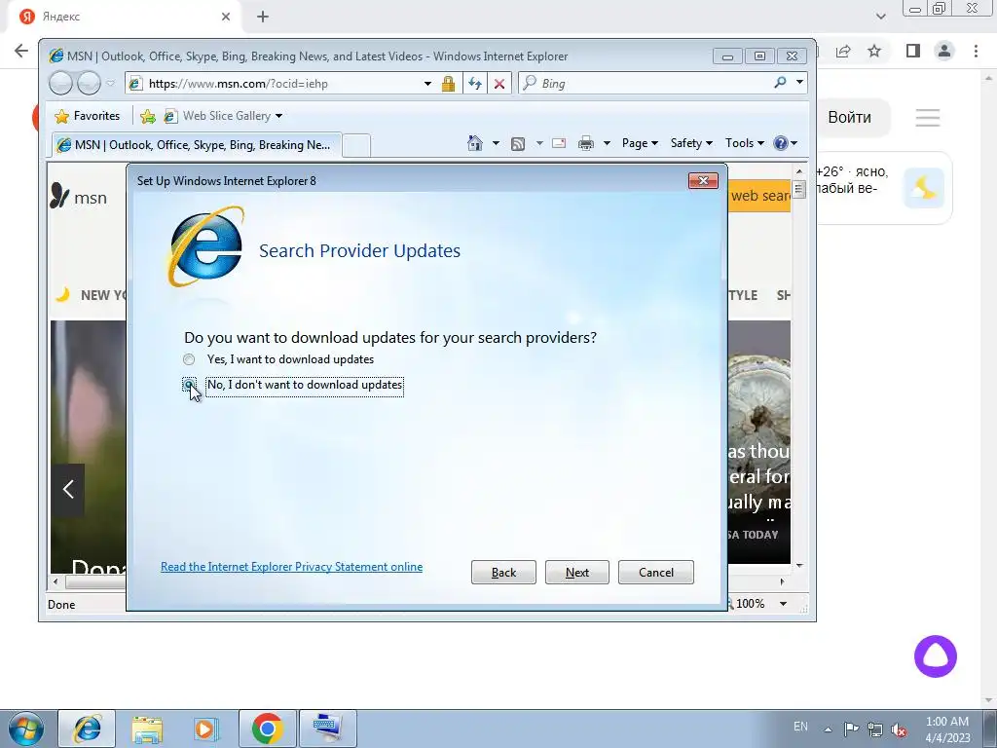The height and width of the screenshot is (748, 997).
Task: Click the IE search magnifier icon
Action: [x=780, y=82]
